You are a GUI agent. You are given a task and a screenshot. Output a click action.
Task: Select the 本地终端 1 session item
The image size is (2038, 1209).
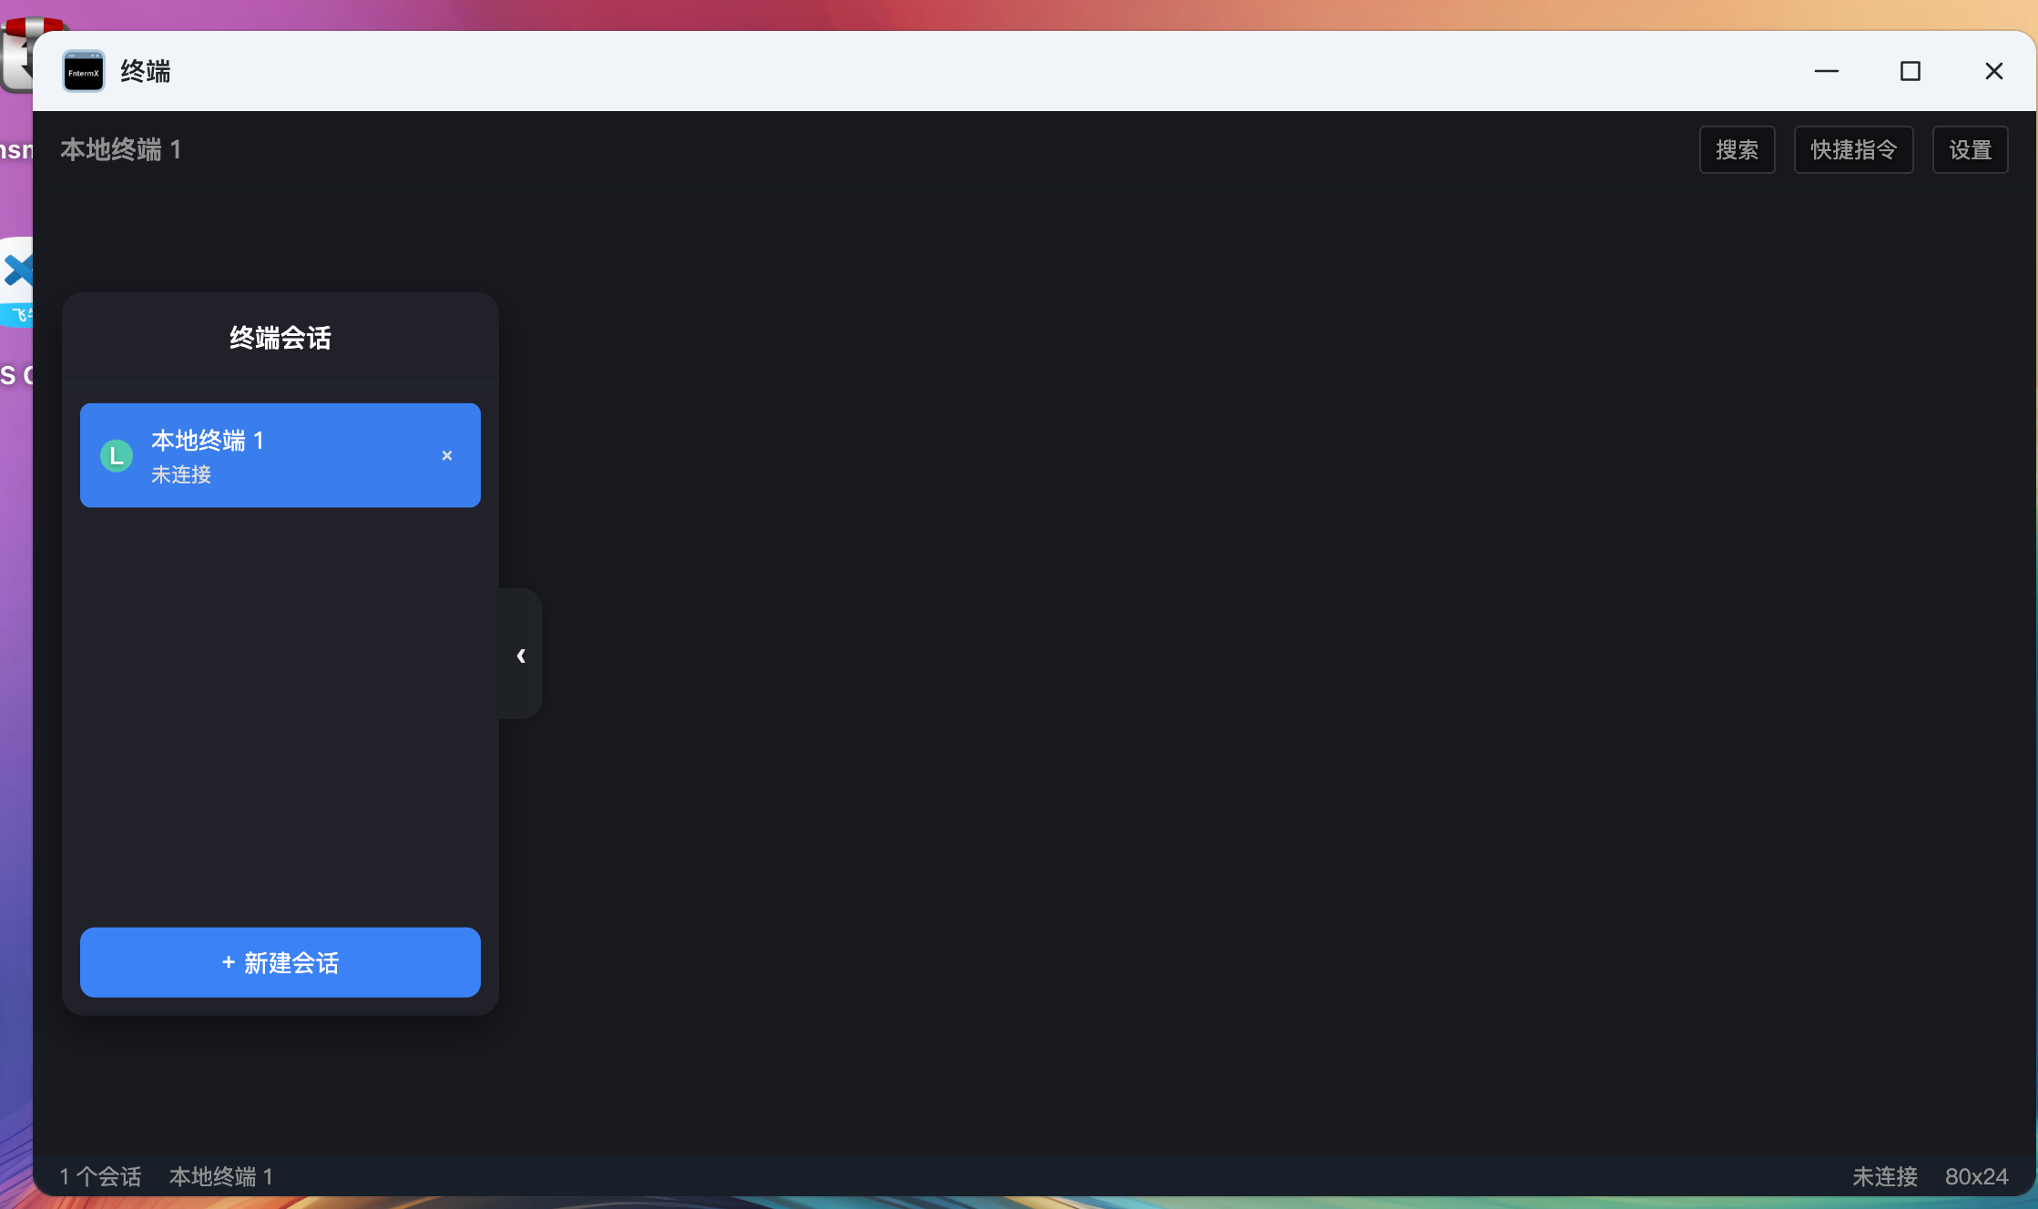[280, 455]
